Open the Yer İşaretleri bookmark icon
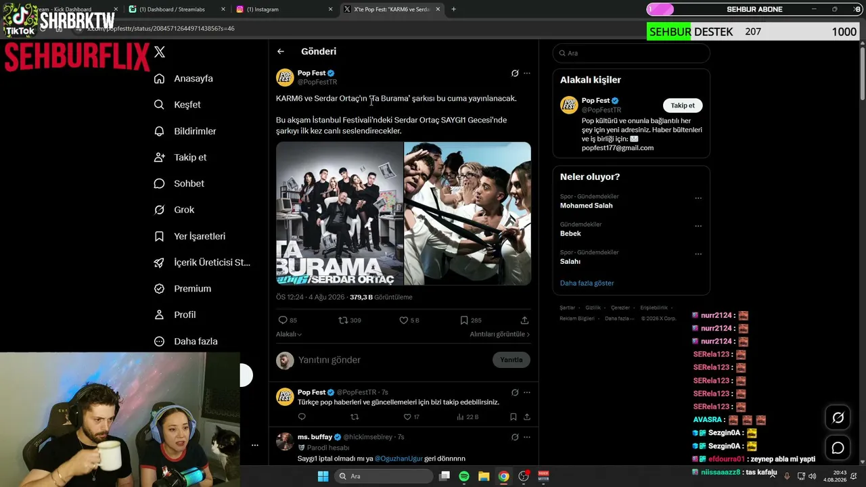The image size is (866, 487). [159, 236]
